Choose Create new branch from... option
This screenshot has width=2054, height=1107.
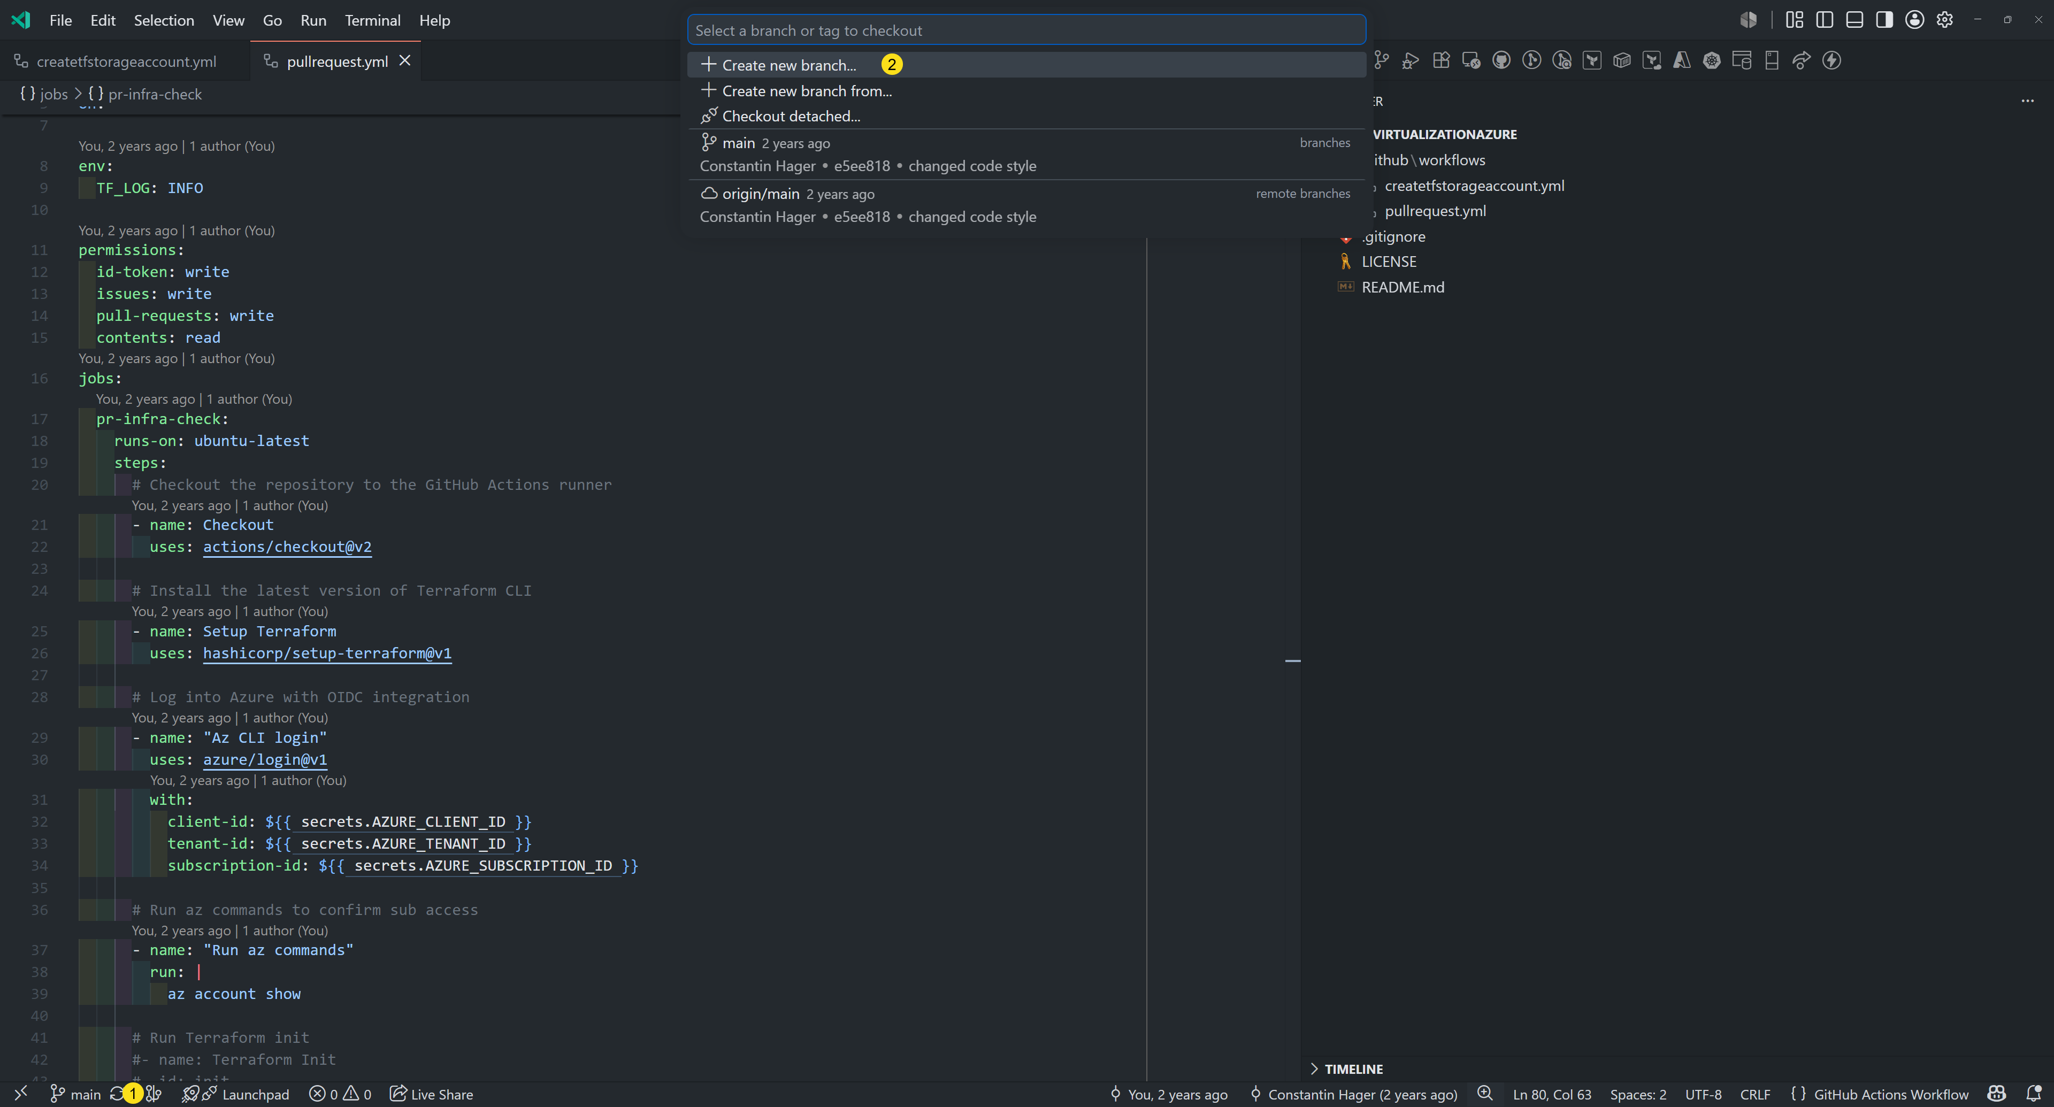coord(1026,91)
